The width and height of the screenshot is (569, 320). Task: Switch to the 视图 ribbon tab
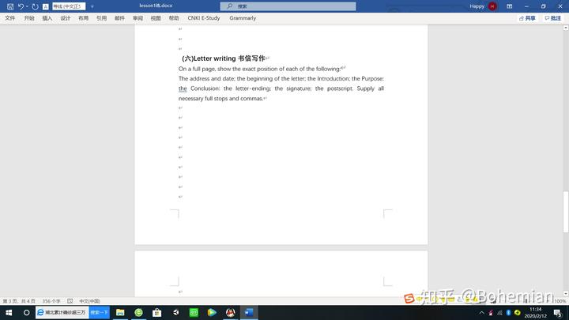coord(156,18)
